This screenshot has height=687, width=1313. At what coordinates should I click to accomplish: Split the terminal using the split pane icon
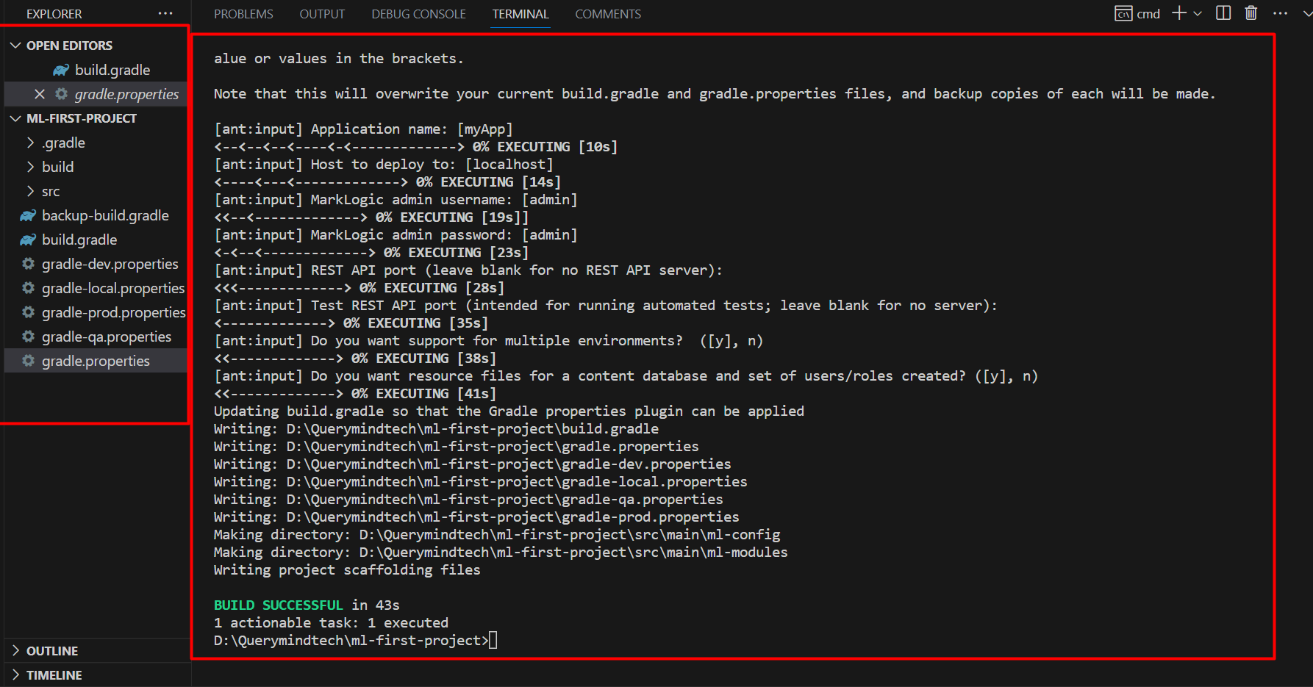click(1222, 13)
